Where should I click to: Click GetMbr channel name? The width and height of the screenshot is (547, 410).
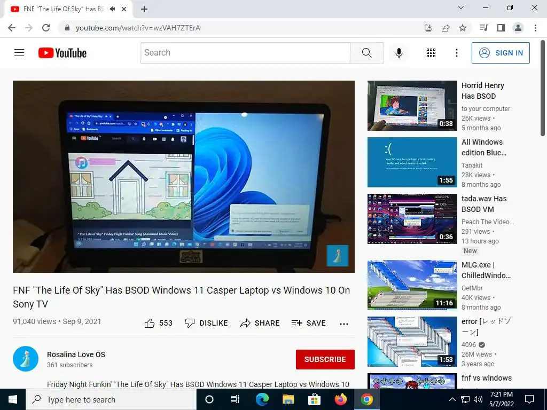pos(472,288)
